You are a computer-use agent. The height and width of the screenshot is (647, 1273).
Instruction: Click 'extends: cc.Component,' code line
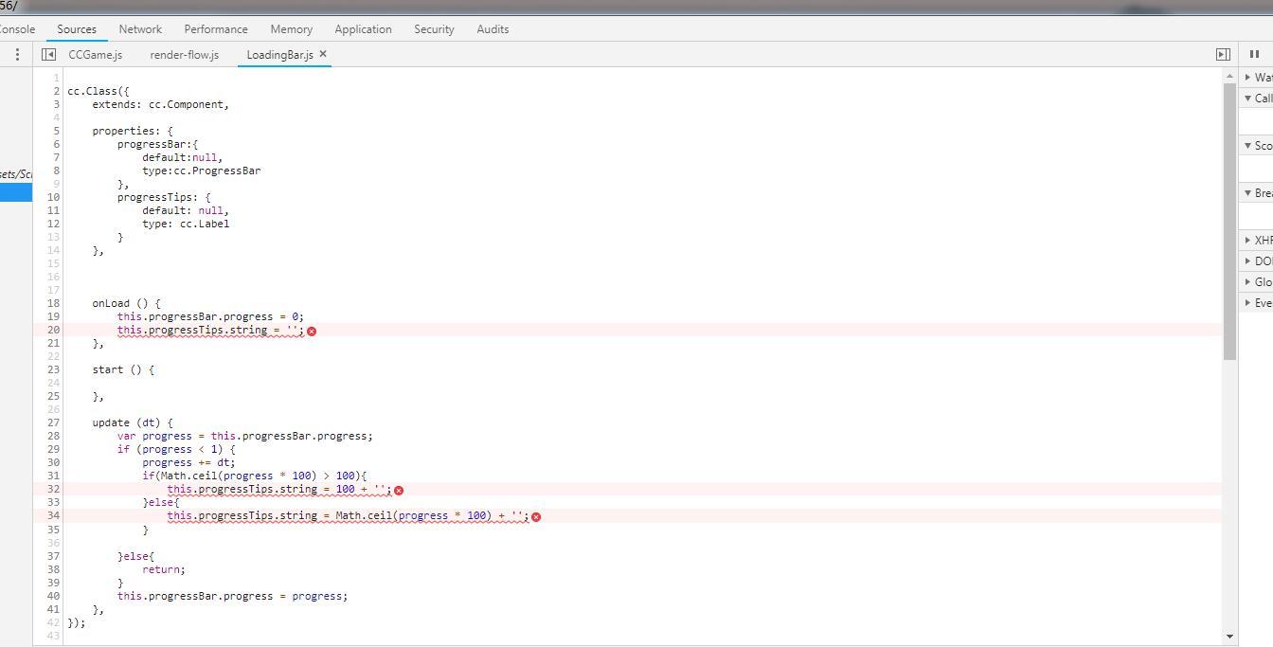160,104
